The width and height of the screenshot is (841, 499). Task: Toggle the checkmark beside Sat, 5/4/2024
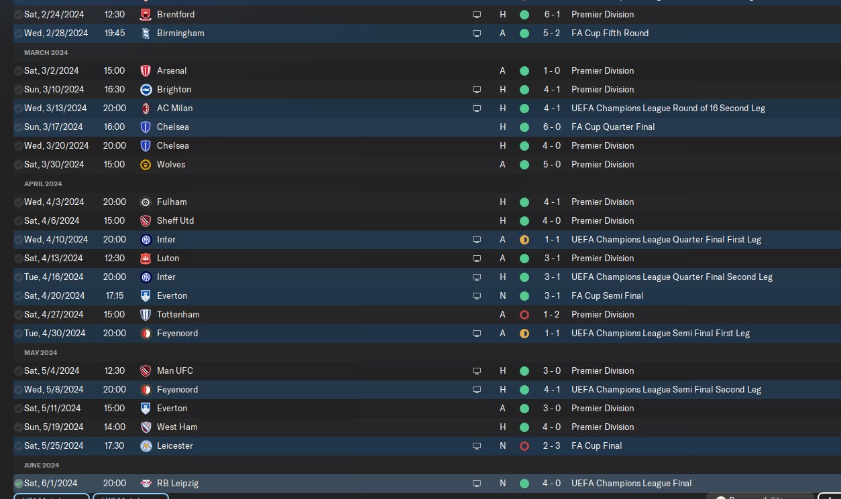pos(18,370)
